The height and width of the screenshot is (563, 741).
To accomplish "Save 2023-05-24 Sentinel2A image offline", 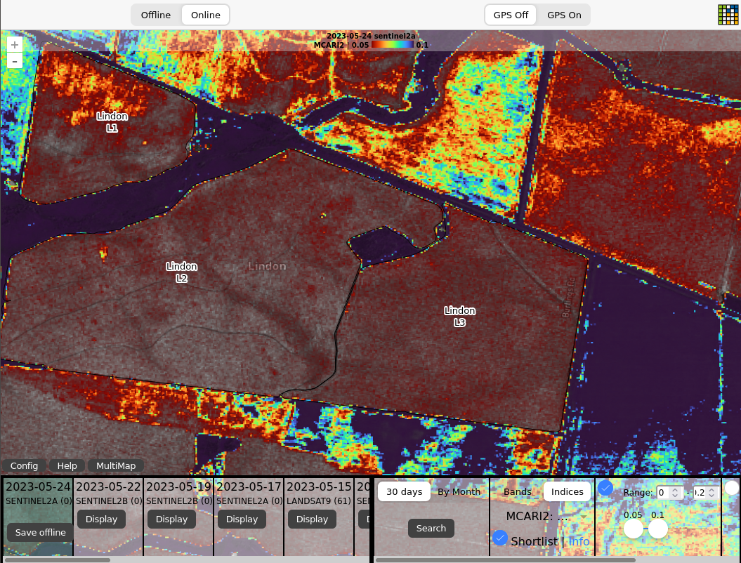I will (x=40, y=532).
